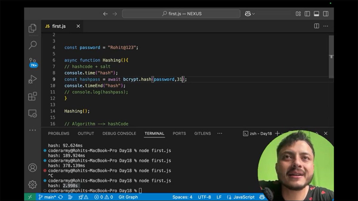This screenshot has height=201, width=358.
Task: Click the password string "Rohit@123"
Action: click(x=122, y=47)
